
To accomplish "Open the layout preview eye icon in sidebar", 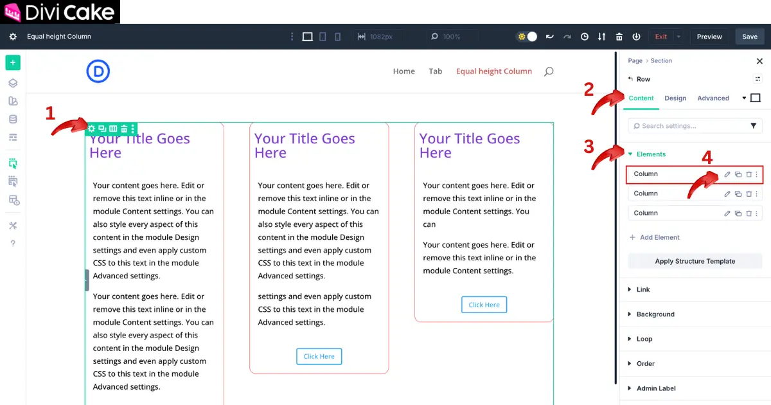I will coord(13,200).
